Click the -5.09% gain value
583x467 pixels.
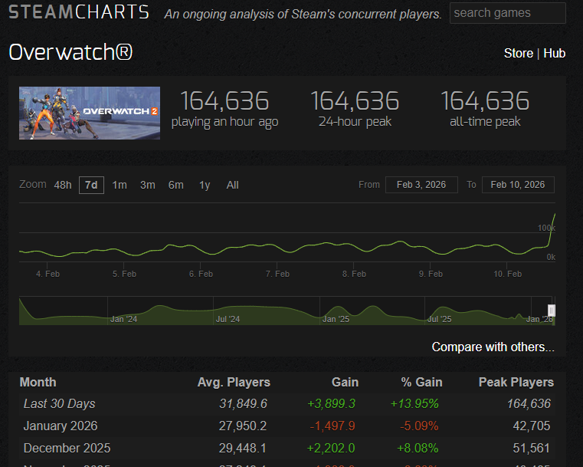(419, 426)
